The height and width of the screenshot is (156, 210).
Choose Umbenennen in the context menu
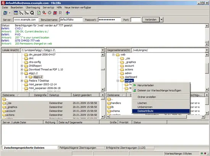[161, 107]
